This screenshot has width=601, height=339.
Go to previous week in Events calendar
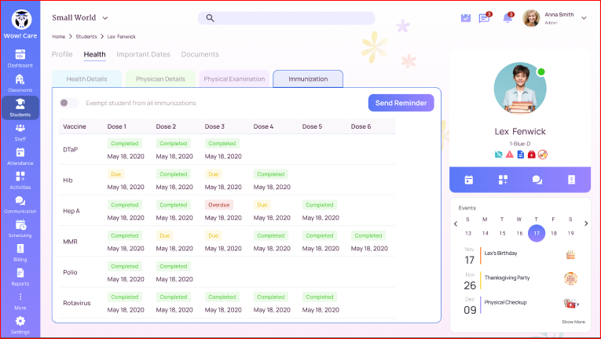[x=456, y=224]
